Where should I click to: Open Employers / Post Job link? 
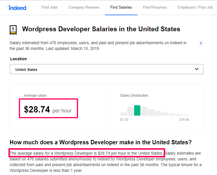click(195, 7)
